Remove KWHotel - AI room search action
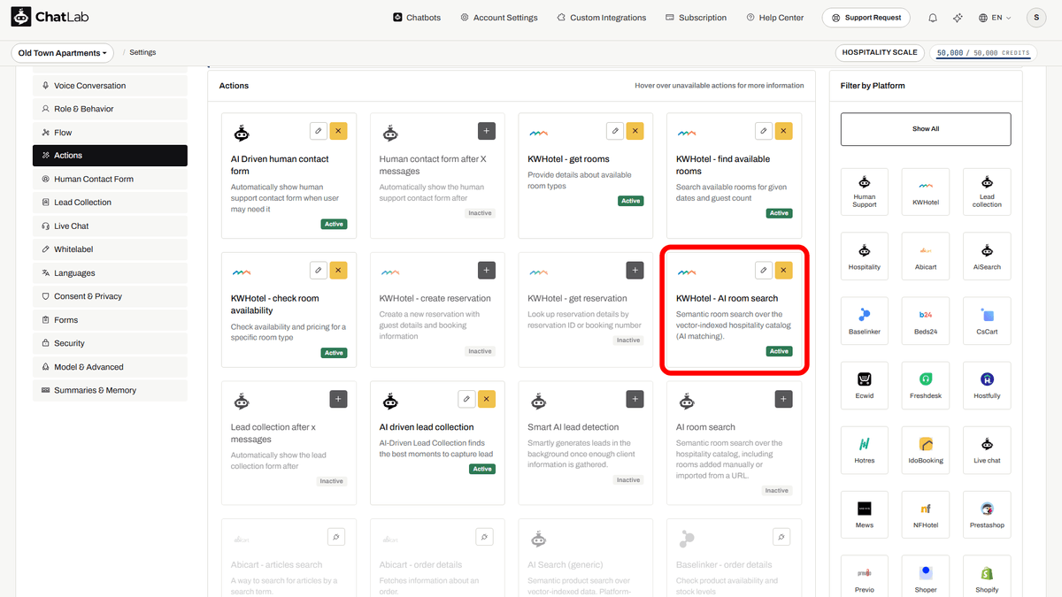 (x=783, y=270)
